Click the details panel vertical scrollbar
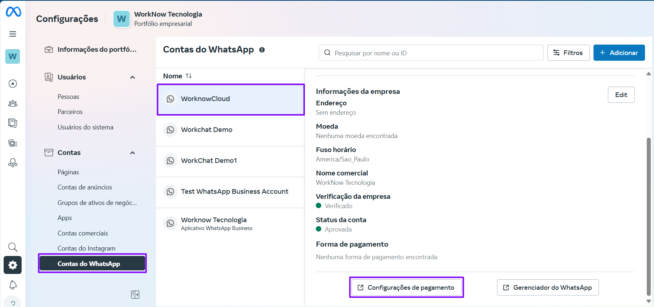The image size is (654, 307). pyautogui.click(x=649, y=216)
